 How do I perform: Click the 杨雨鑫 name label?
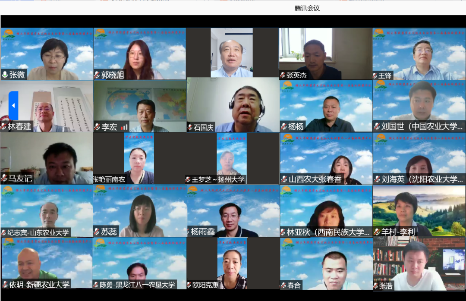click(203, 232)
